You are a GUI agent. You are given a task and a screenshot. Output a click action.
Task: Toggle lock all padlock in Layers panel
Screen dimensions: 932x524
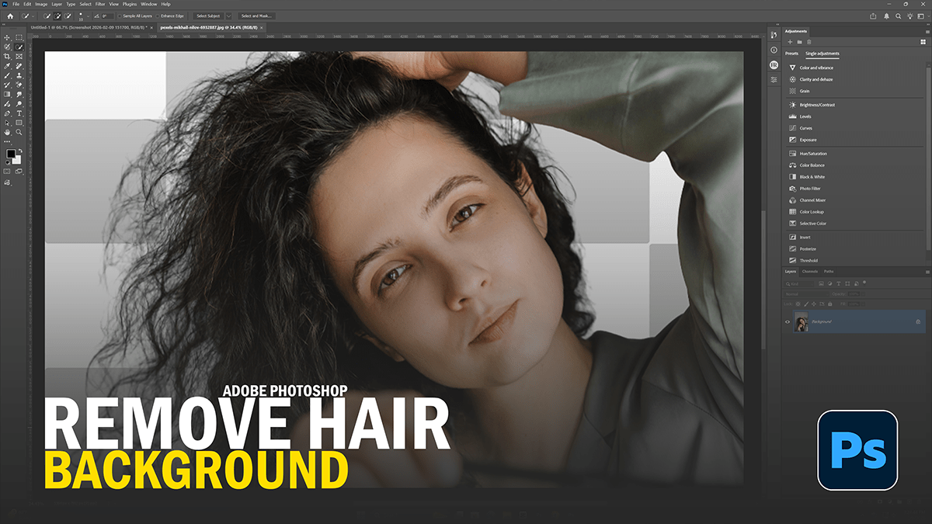pyautogui.click(x=829, y=304)
